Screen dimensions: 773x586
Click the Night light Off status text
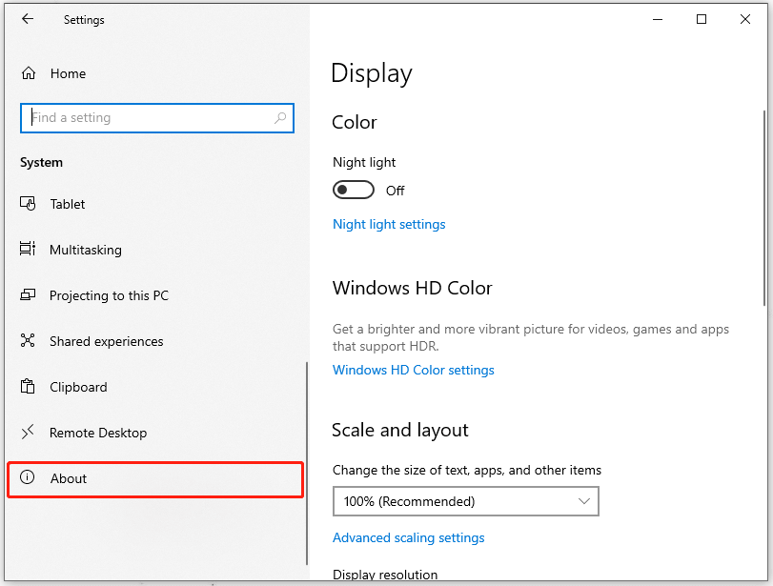(x=395, y=191)
